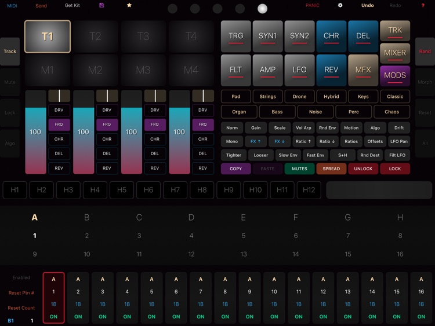Image resolution: width=435 pixels, height=326 pixels.
Task: Open help with the red question mark
Action: point(423,5)
